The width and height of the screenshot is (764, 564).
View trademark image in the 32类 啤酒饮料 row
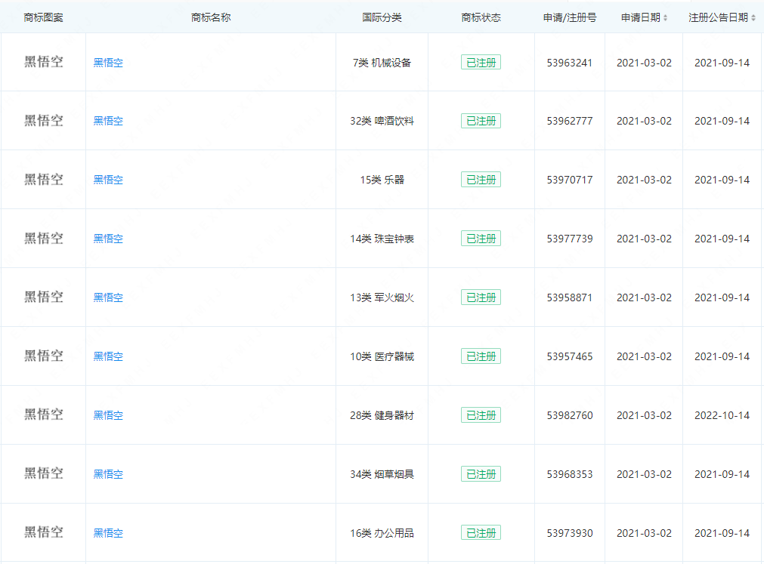click(44, 121)
